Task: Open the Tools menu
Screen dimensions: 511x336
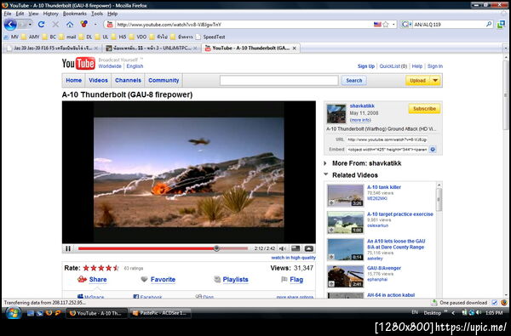Action: pos(97,14)
